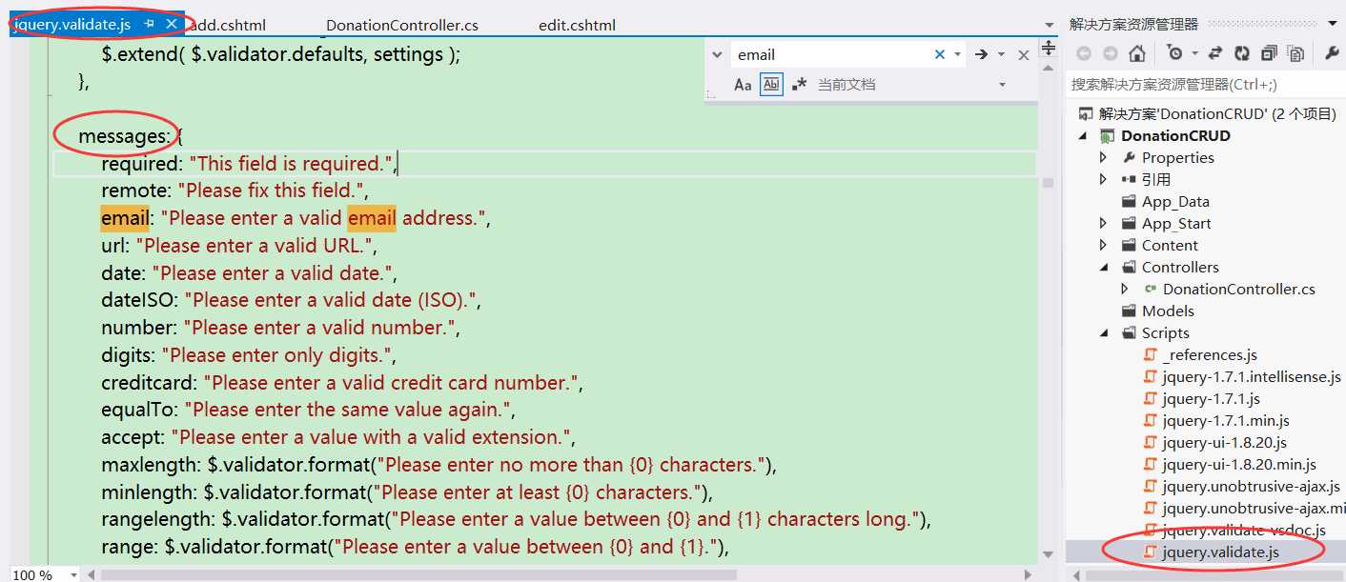Expand the 引用 references node
The width and height of the screenshot is (1346, 582).
coord(1104,179)
